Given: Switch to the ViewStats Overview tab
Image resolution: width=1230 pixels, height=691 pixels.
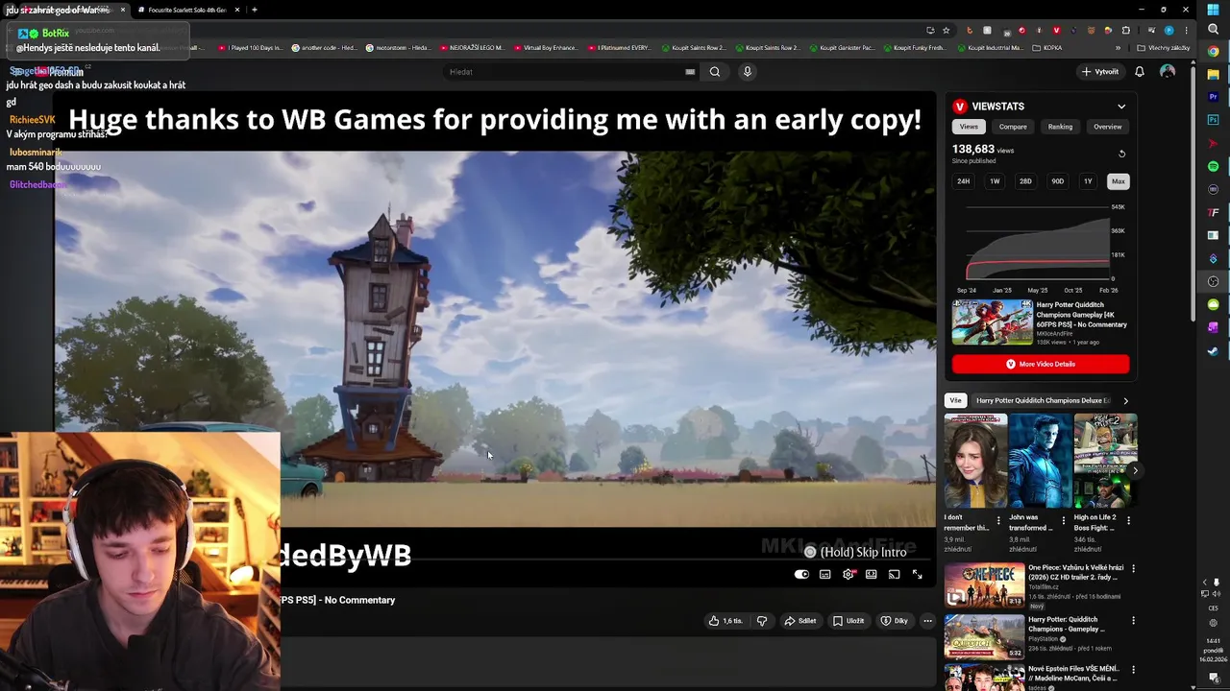Looking at the screenshot, I should click(1107, 127).
